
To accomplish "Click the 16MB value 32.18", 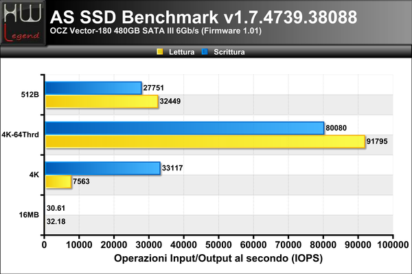I will pyautogui.click(x=56, y=221).
